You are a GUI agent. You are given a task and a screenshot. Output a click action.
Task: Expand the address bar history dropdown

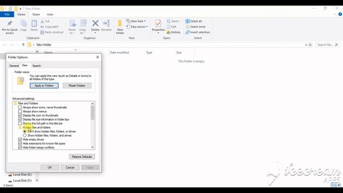tap(306, 45)
